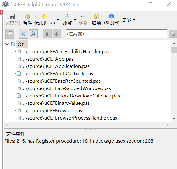Open package Options (选项)
177x169 pixels.
coord(96,19)
